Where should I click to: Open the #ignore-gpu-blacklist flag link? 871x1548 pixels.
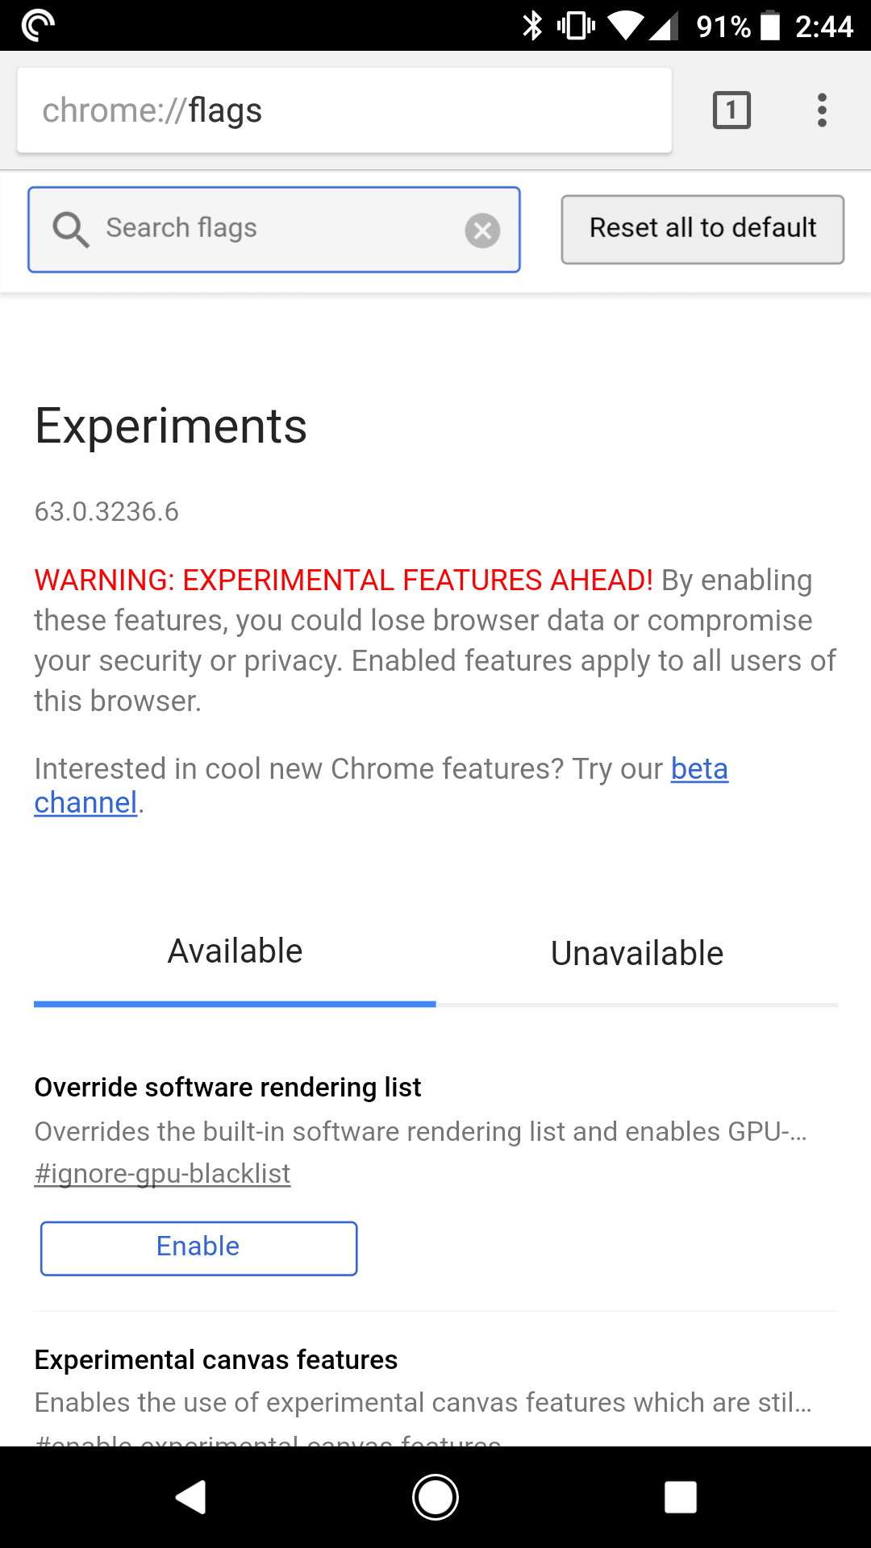(162, 1174)
